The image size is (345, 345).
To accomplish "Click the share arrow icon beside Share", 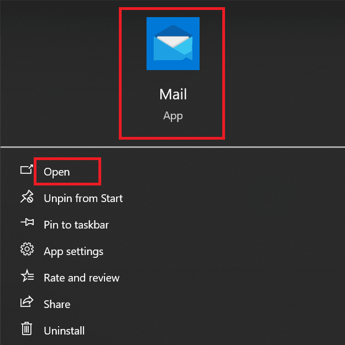I will click(27, 301).
